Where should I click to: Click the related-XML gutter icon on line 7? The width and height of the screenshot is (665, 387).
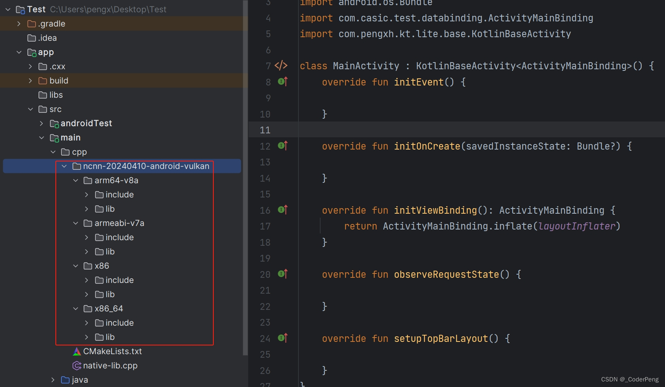[x=281, y=65]
